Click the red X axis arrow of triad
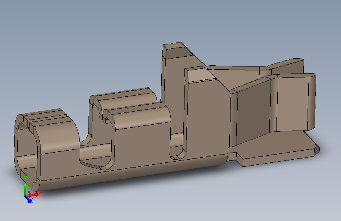The image size is (341, 221). [x=33, y=195]
